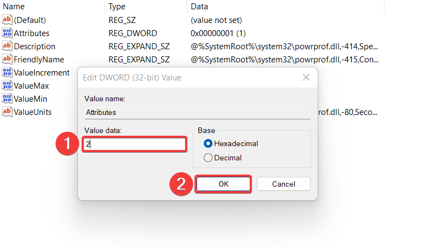Click the Description string value icon
Viewport: 442px width, 249px height.
point(7,46)
